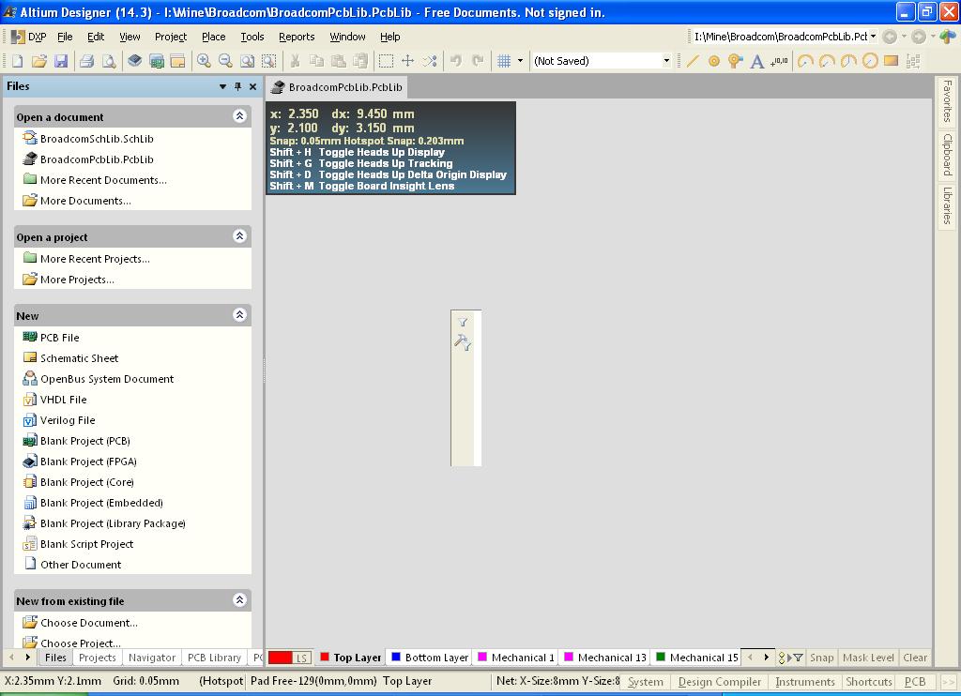Switch to the PCB Library panel tab
The width and height of the screenshot is (961, 696).
point(214,658)
